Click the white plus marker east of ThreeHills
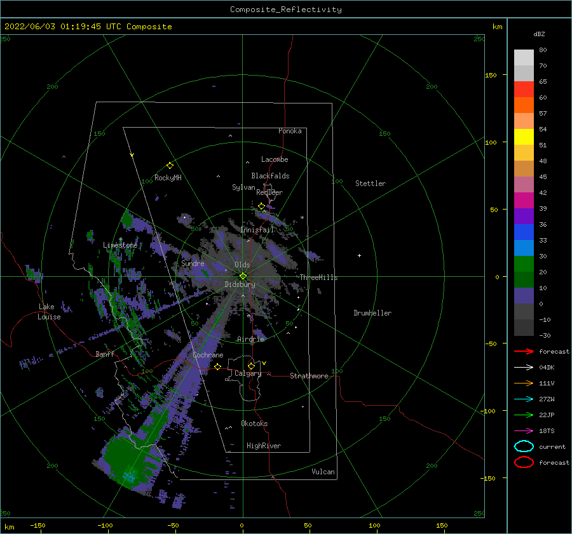The height and width of the screenshot is (534, 572). pos(359,255)
